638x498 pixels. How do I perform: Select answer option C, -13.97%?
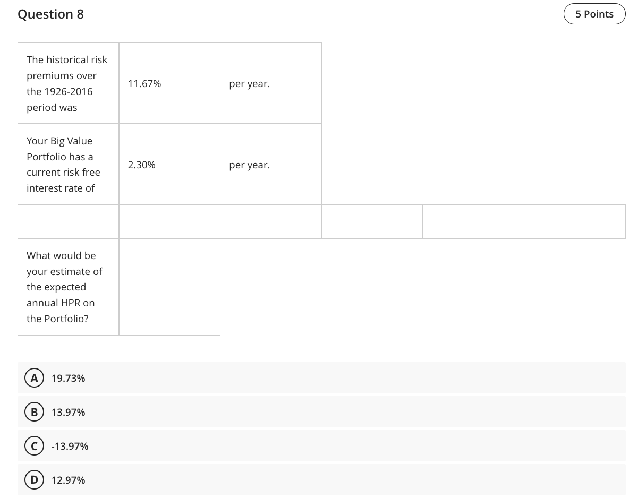point(70,446)
